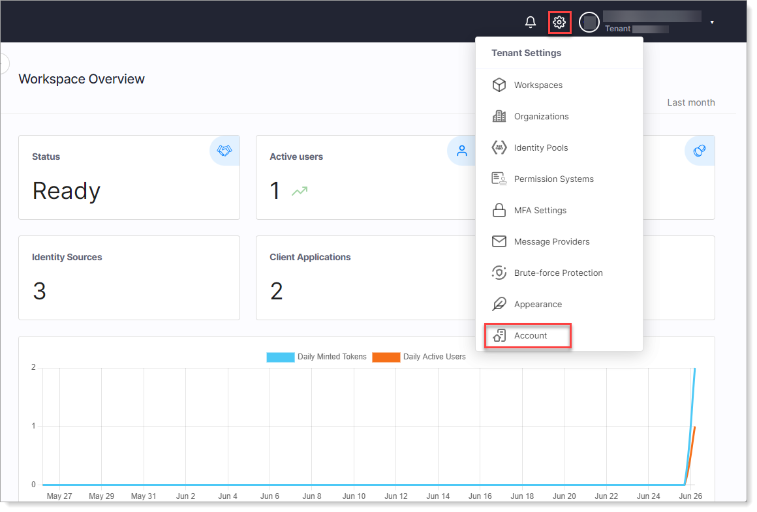This screenshot has width=757, height=512.
Task: Open Permission Systems menu item
Action: pos(559,179)
